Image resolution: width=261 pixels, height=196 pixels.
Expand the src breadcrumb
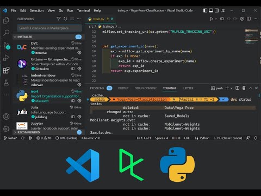91,27
